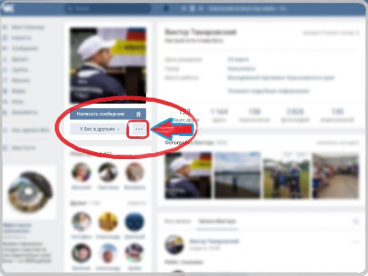This screenshot has width=368, height=276.
Task: Open the lake photo thumbnail in Фотографии
Action: (x=237, y=175)
